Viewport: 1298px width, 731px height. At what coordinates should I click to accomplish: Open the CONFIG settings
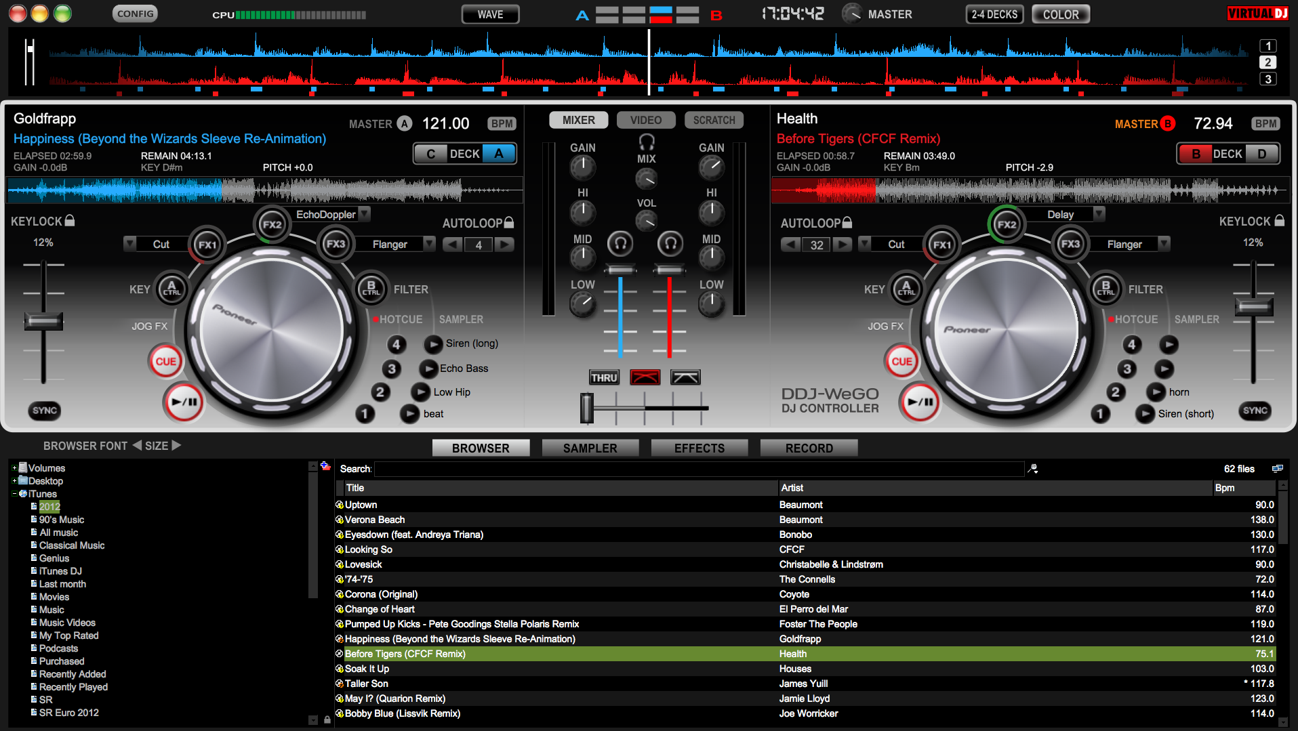click(x=134, y=13)
